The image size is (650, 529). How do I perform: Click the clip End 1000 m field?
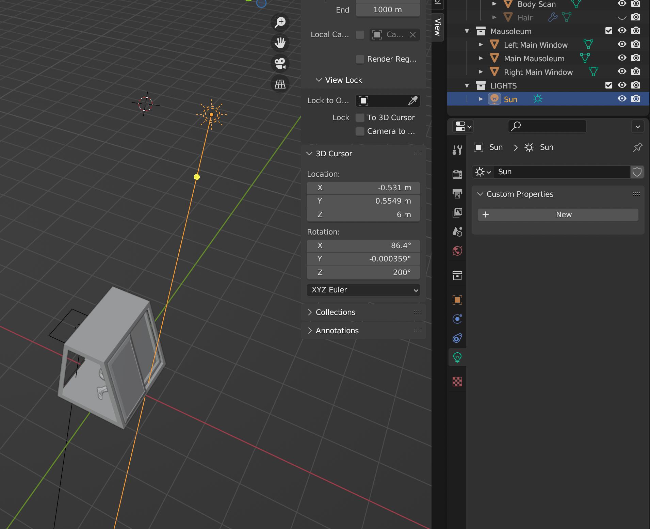pos(388,10)
